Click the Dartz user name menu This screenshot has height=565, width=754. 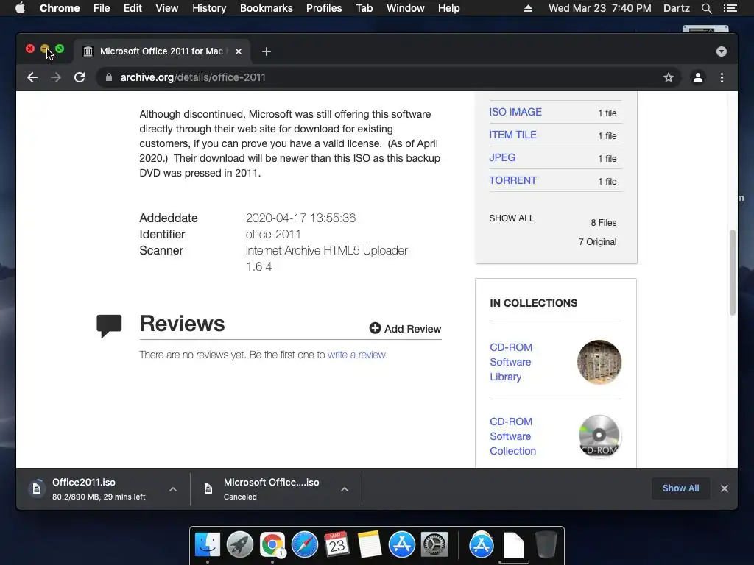676,8
